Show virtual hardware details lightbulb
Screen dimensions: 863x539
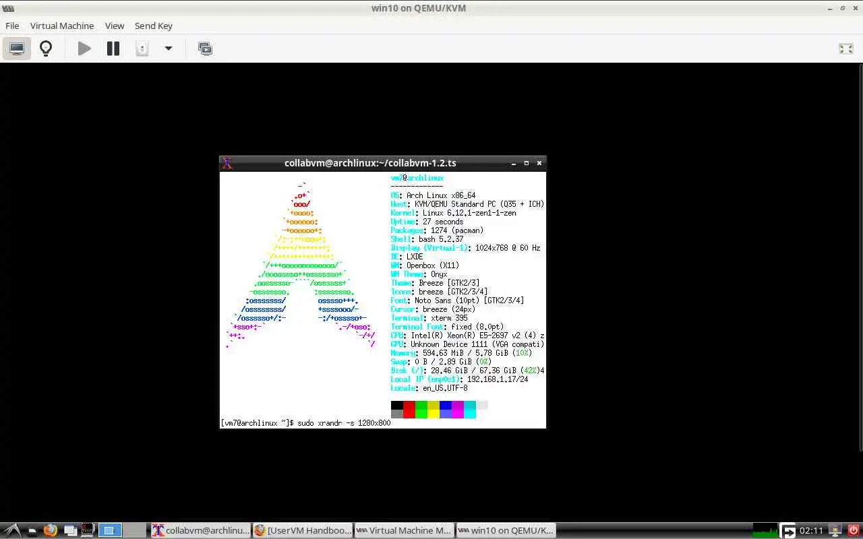46,49
